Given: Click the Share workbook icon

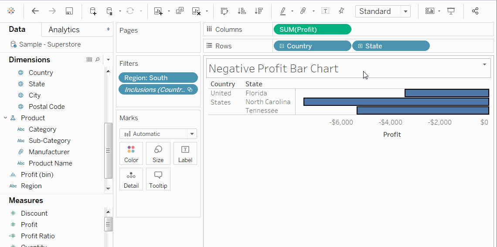Looking at the screenshot, I should (x=475, y=11).
